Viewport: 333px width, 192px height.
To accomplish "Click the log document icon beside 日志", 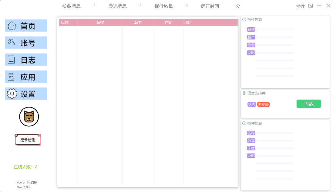I will pos(11,60).
